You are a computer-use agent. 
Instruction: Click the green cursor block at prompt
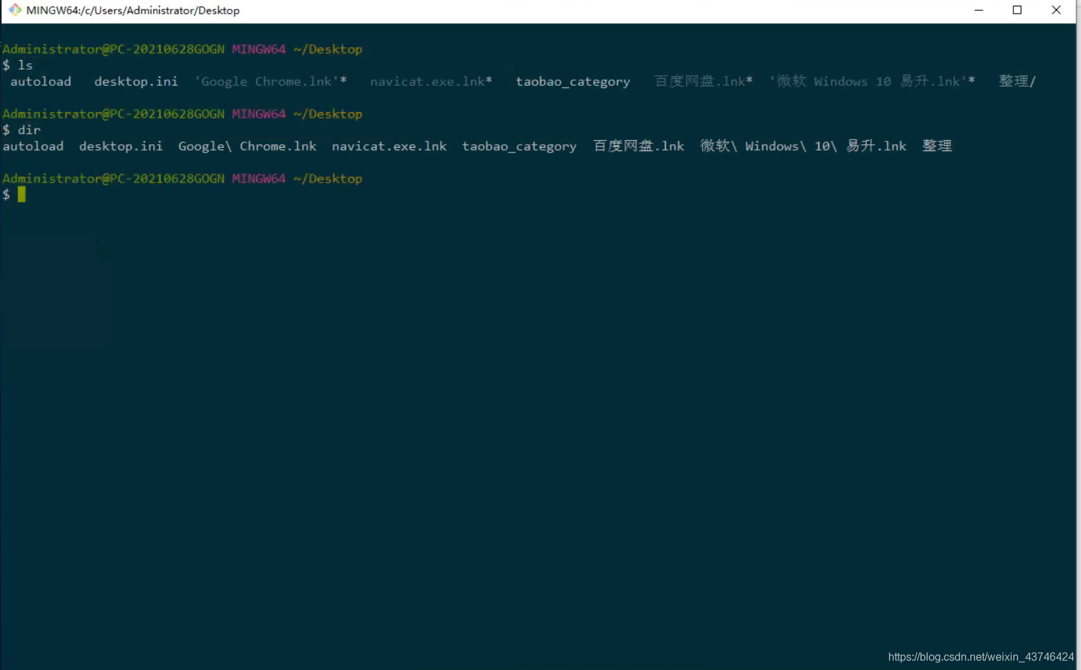click(22, 194)
